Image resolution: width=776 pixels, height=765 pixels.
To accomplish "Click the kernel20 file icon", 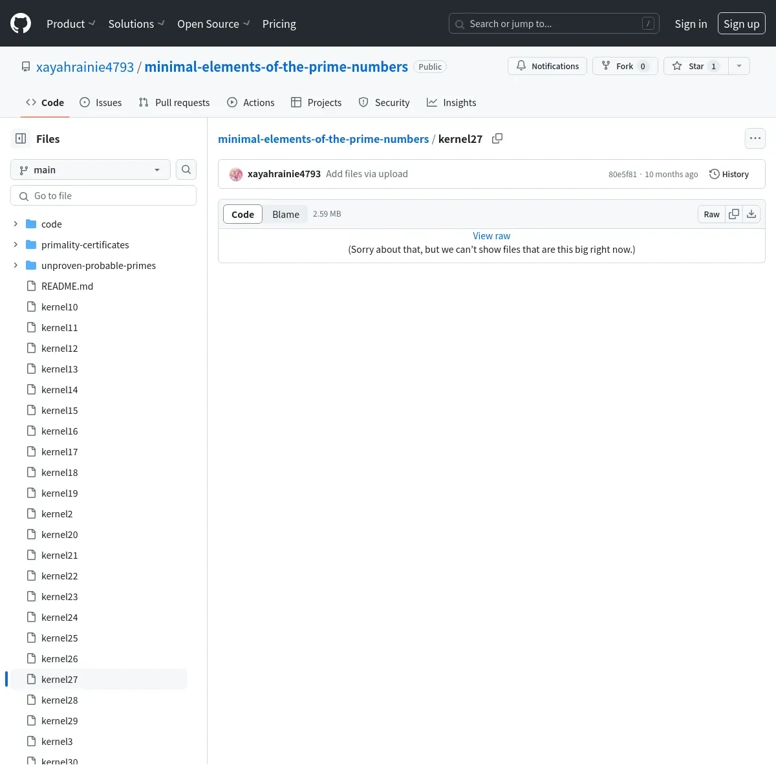I will point(31,534).
